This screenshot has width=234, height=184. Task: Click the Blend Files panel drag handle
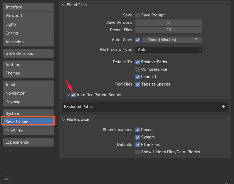pyautogui.click(x=226, y=5)
